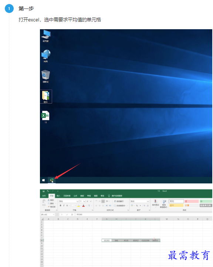Click the Undo arrow in Excel
Screen dimensions: 213x267
tap(48, 191)
